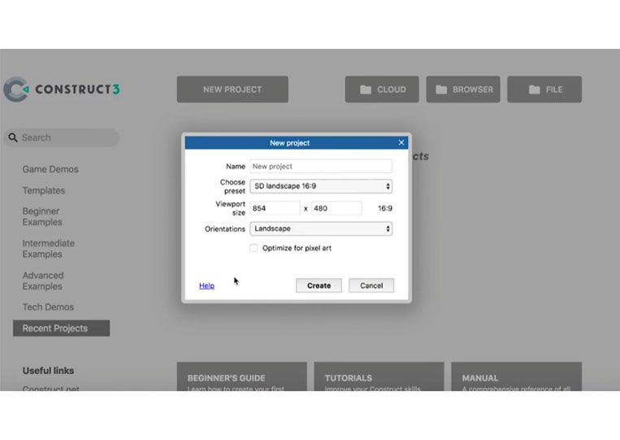This screenshot has height=440, width=620.
Task: Close the New project dialog
Action: click(x=401, y=142)
